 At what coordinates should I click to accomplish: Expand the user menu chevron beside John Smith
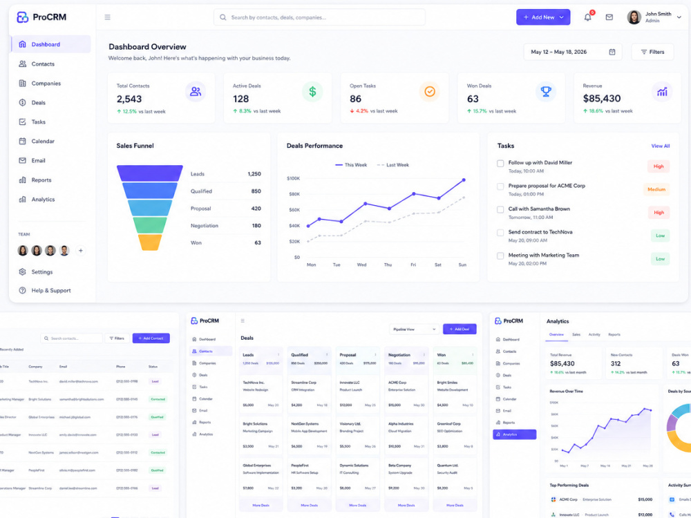679,17
